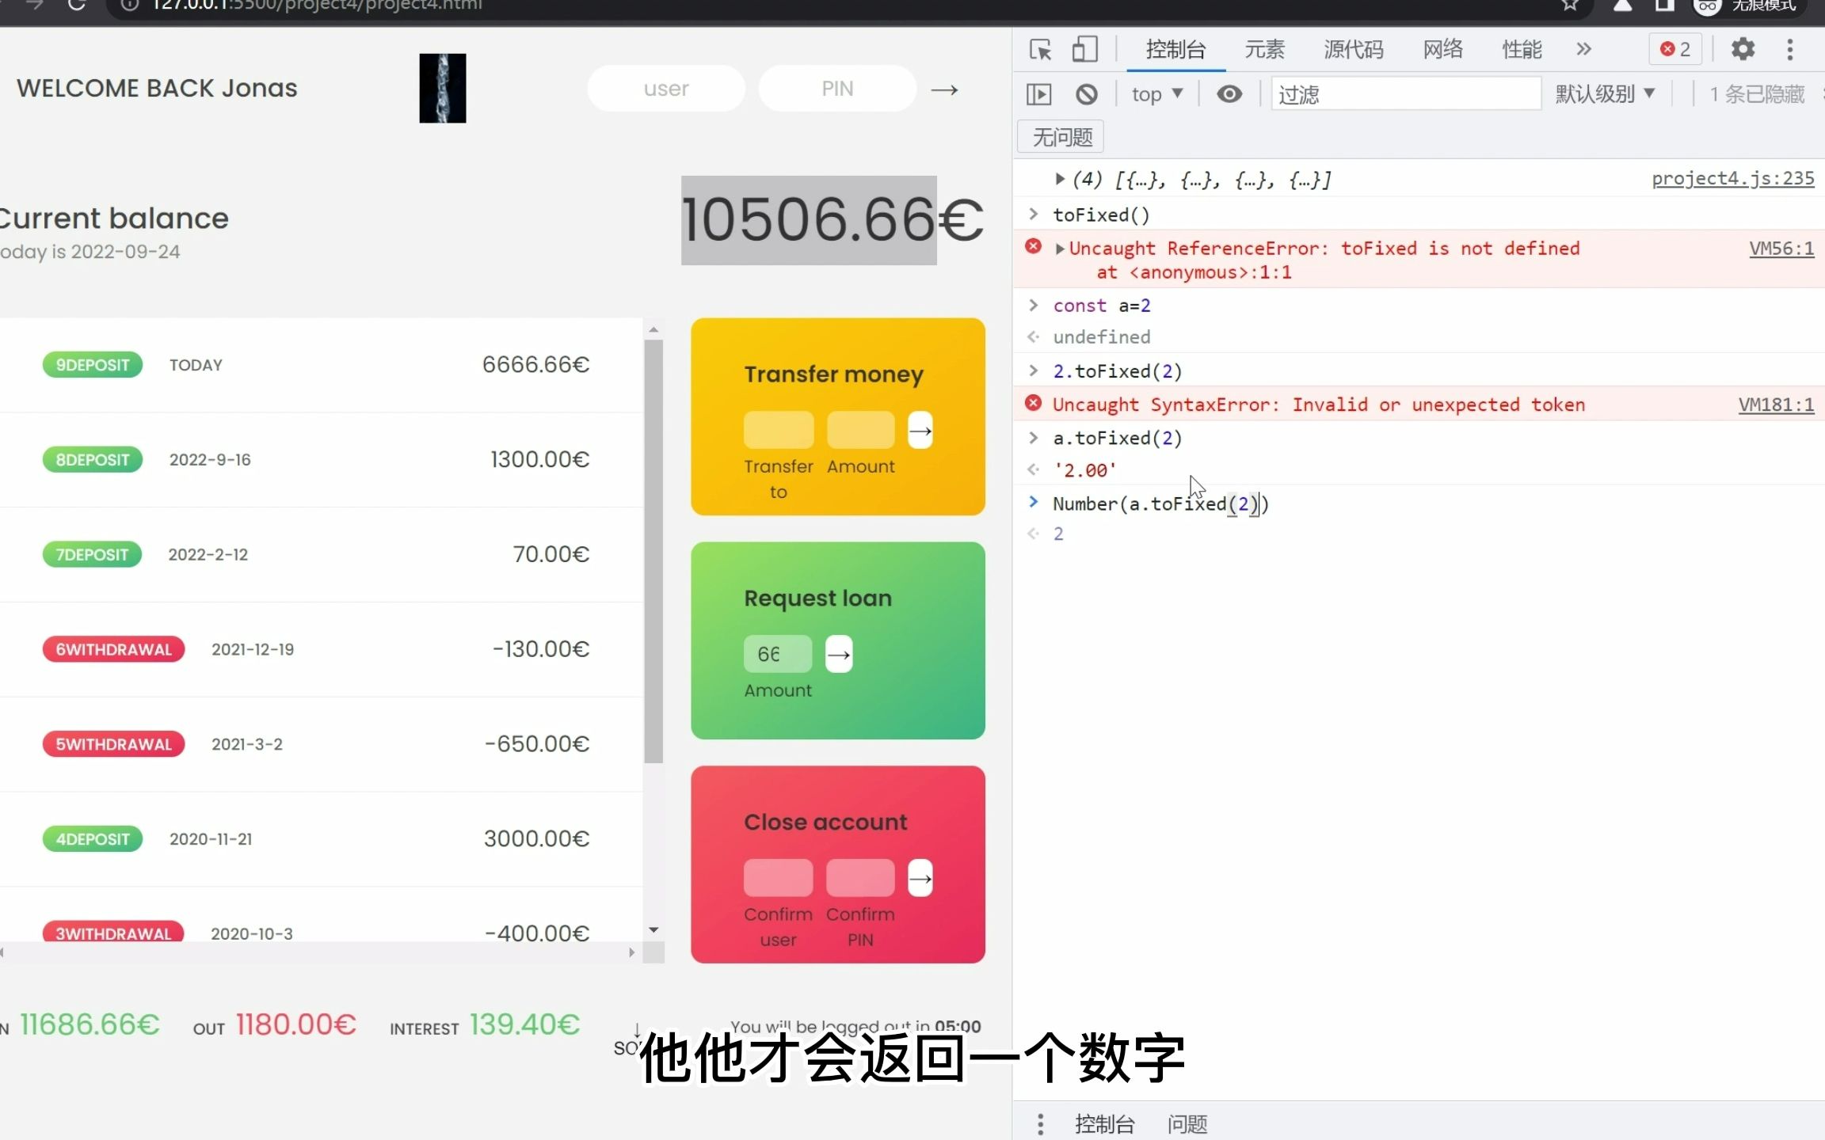This screenshot has width=1825, height=1140.
Task: Expand the 2.toFixed(2) result entry
Action: 1035,370
